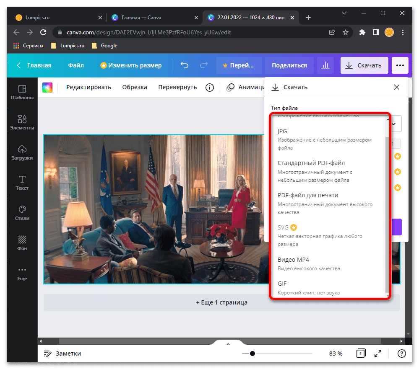Screen dimensions: 419x369
Task: Select PDF-файл для печати option
Action: point(329,204)
